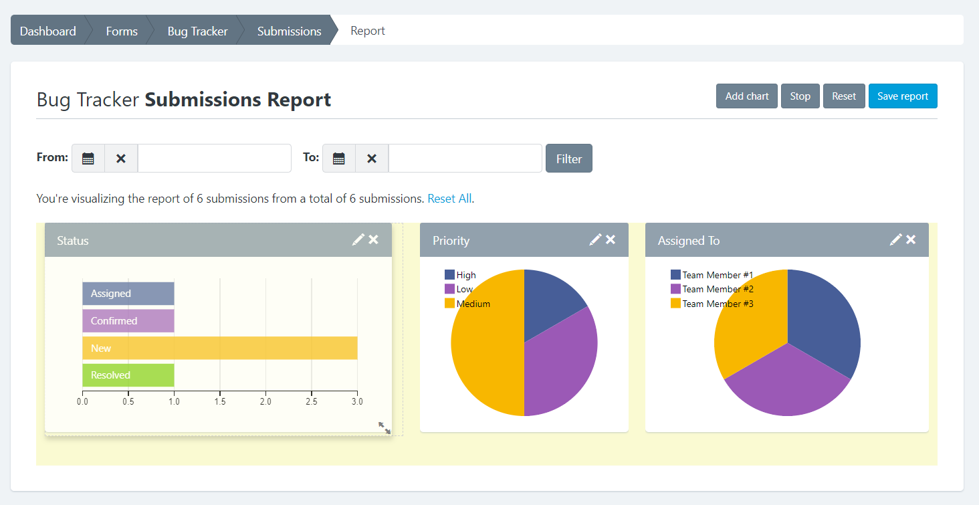
Task: Edit the Priority chart
Action: 595,239
